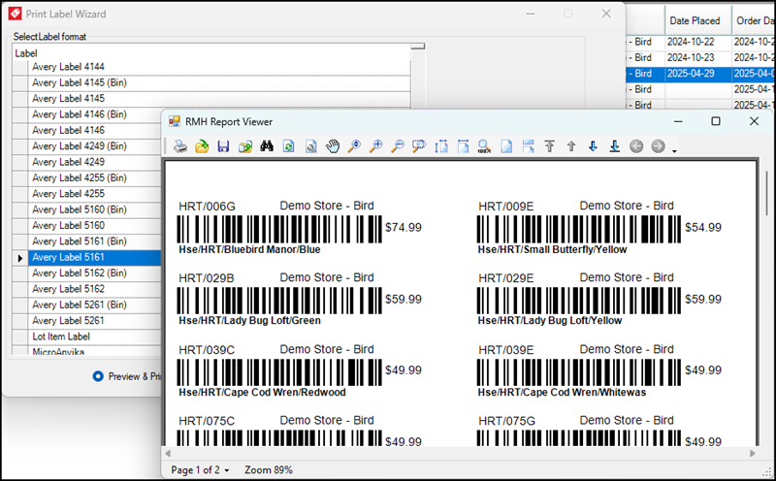
Task: Click the Zoom In magnifier icon
Action: click(x=376, y=146)
